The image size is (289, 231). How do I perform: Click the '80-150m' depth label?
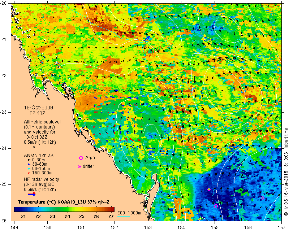point(41,168)
